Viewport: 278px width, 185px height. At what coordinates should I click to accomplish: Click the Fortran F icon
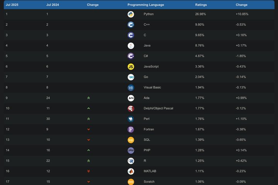tap(131, 129)
